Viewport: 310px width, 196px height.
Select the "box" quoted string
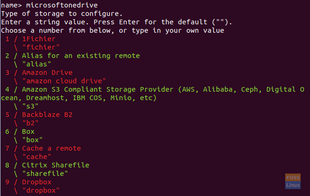32,140
